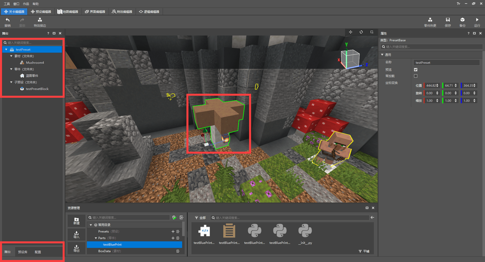Click the stage panel search field
485x262 pixels.
(x=32, y=43)
